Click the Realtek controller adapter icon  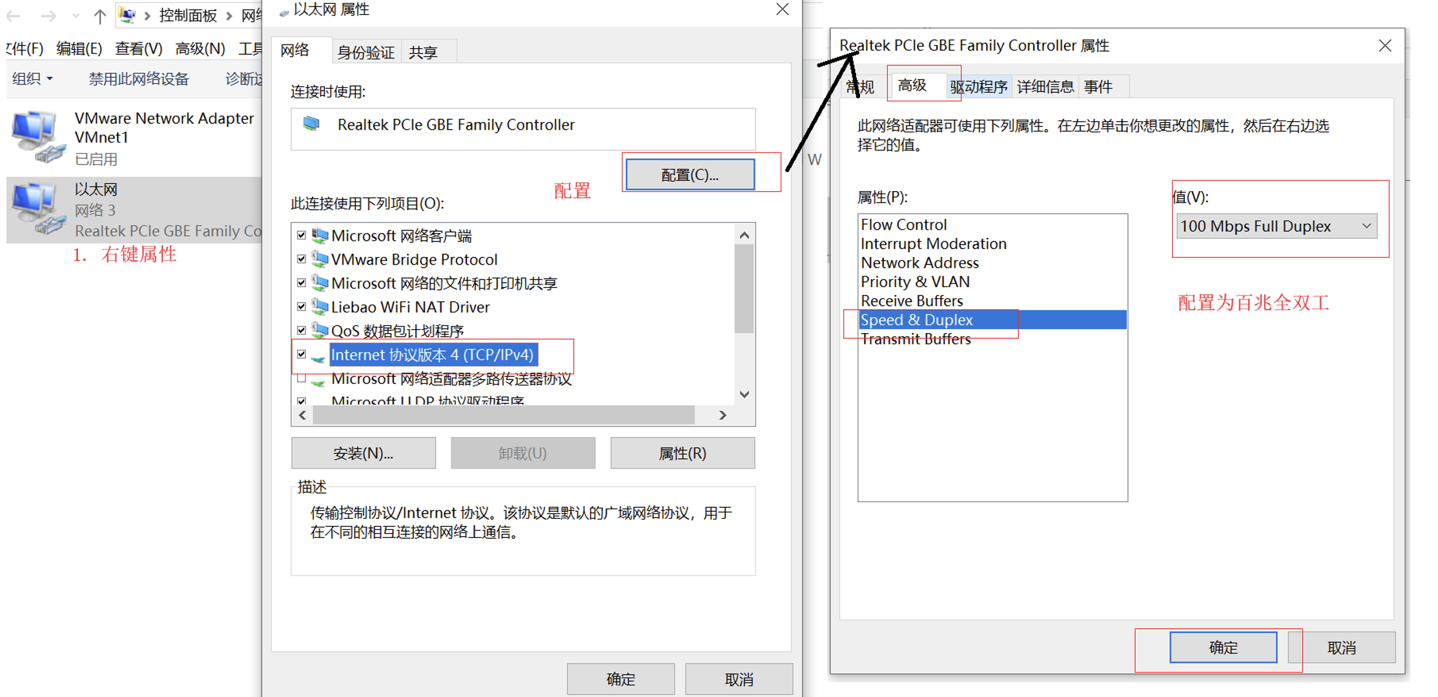pyautogui.click(x=311, y=124)
